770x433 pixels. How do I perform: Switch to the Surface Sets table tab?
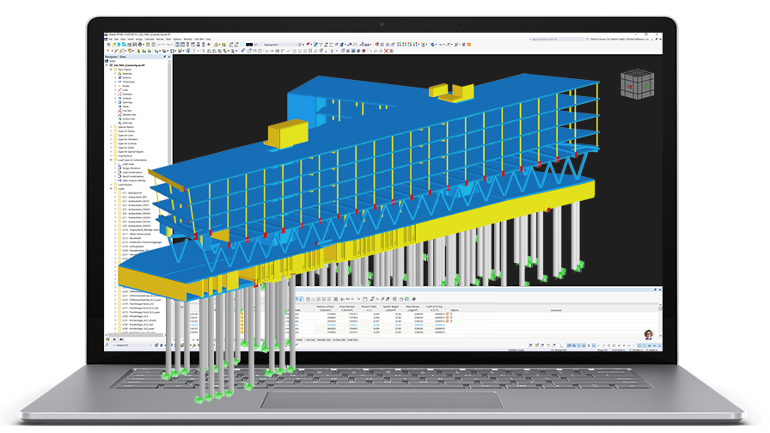(x=339, y=339)
